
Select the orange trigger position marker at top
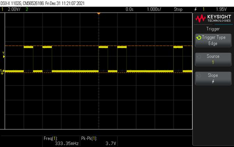pos(99,14)
